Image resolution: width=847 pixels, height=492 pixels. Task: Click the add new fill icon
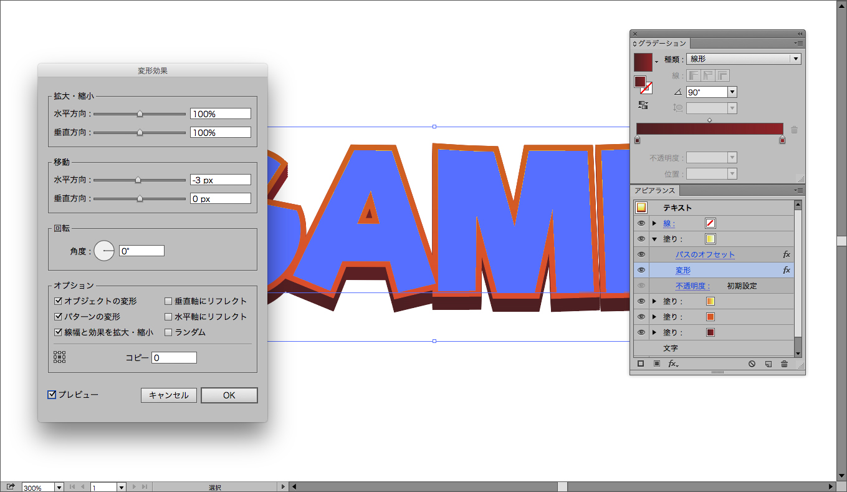657,364
